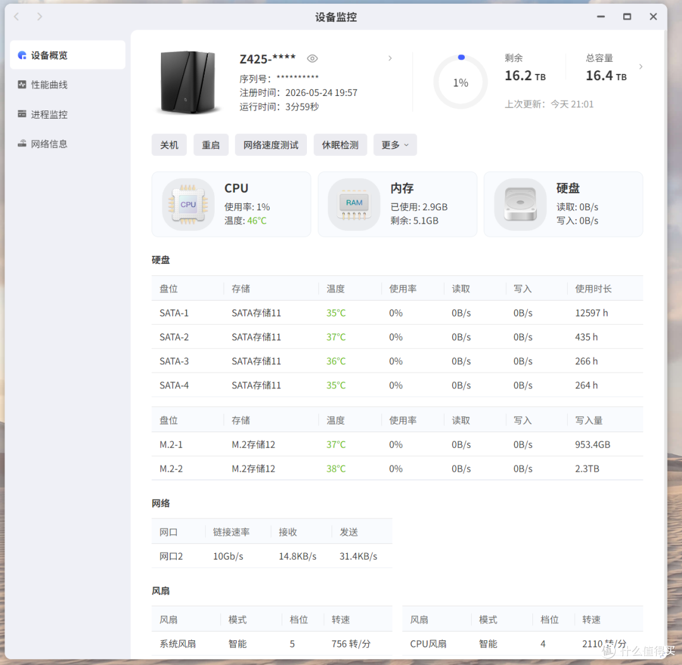The height and width of the screenshot is (665, 682).
Task: Click the 12597 h usage duration
Action: click(x=592, y=313)
